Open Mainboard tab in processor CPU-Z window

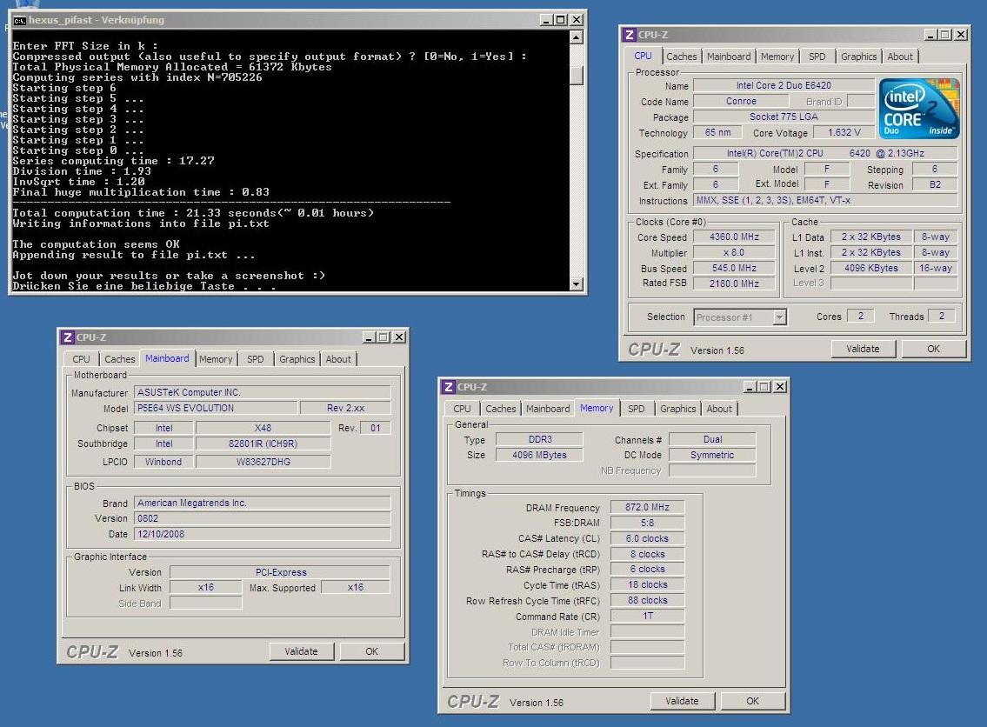click(728, 57)
